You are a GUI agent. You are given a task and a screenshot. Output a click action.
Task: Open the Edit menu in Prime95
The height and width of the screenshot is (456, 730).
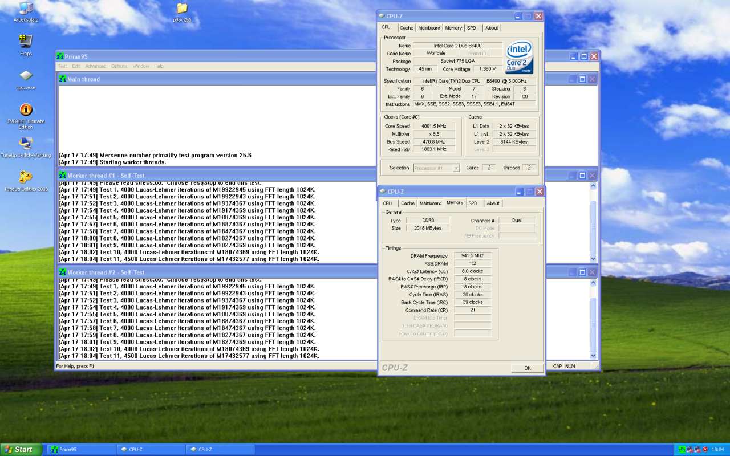click(x=76, y=66)
